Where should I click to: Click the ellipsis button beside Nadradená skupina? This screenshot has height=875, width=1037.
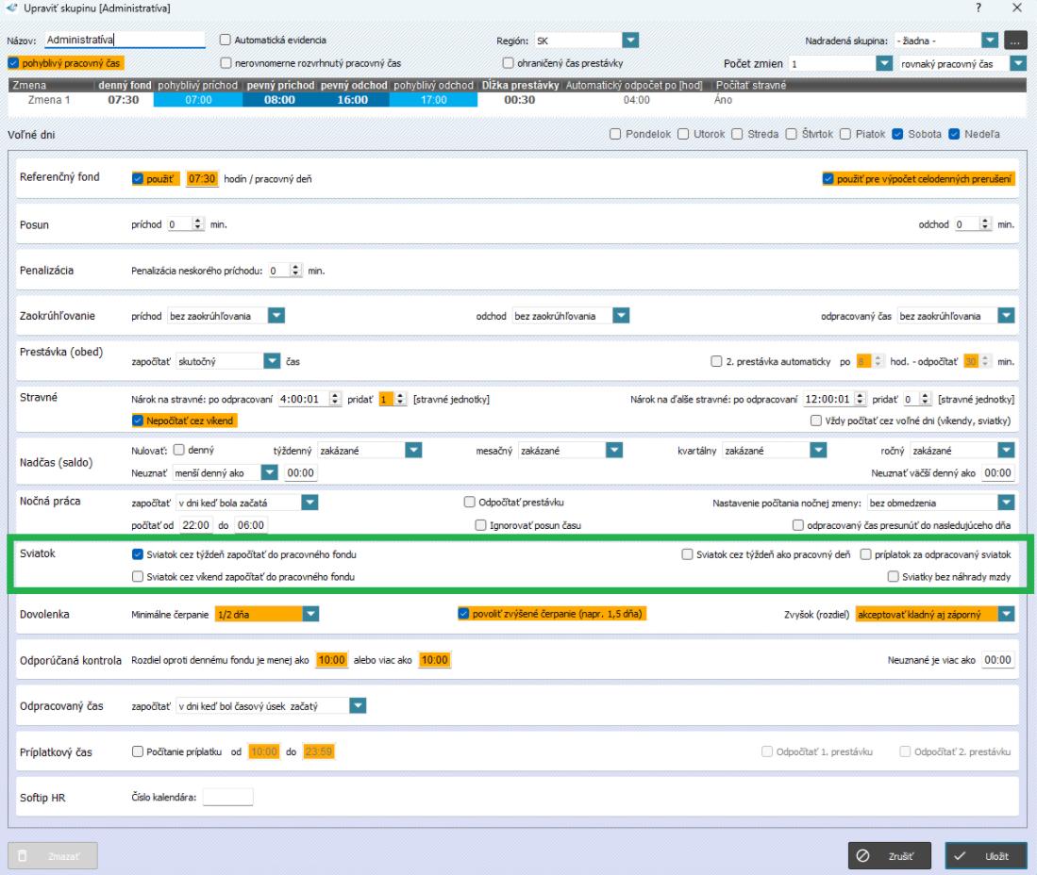click(1014, 41)
